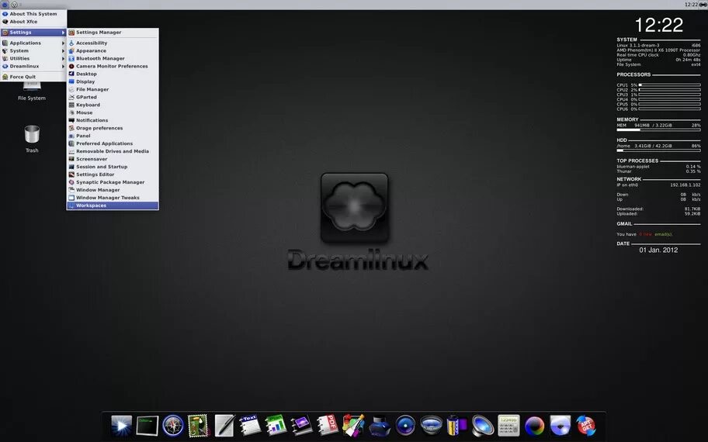Open Display settings
708x442 pixels.
tap(113, 81)
